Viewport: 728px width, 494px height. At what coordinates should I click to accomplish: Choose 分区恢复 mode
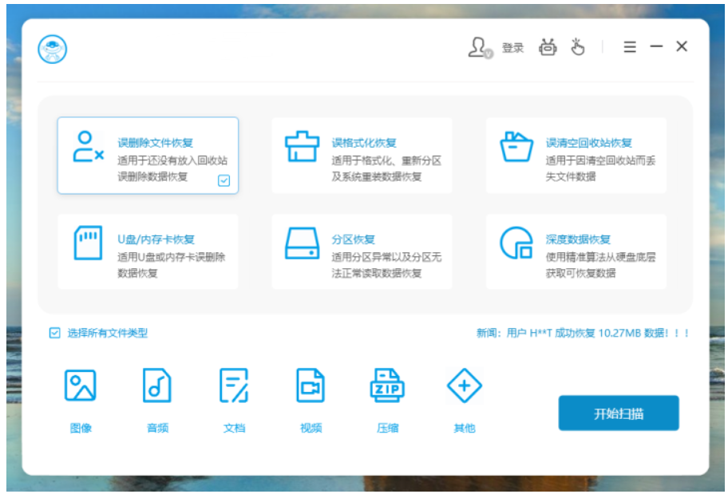(x=362, y=251)
